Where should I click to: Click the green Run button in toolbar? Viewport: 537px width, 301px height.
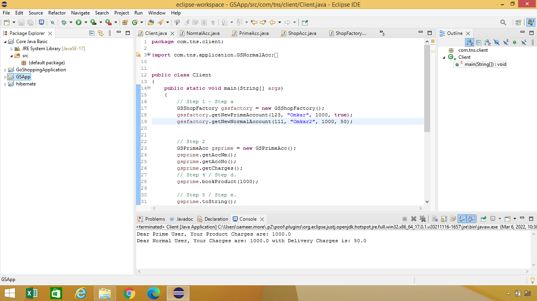tap(79, 23)
